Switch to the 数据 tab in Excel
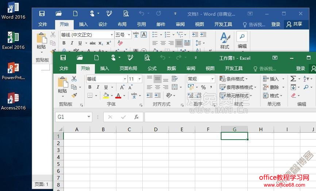Image resolution: width=316 pixels, height=191 pixels. pyautogui.click(x=171, y=69)
